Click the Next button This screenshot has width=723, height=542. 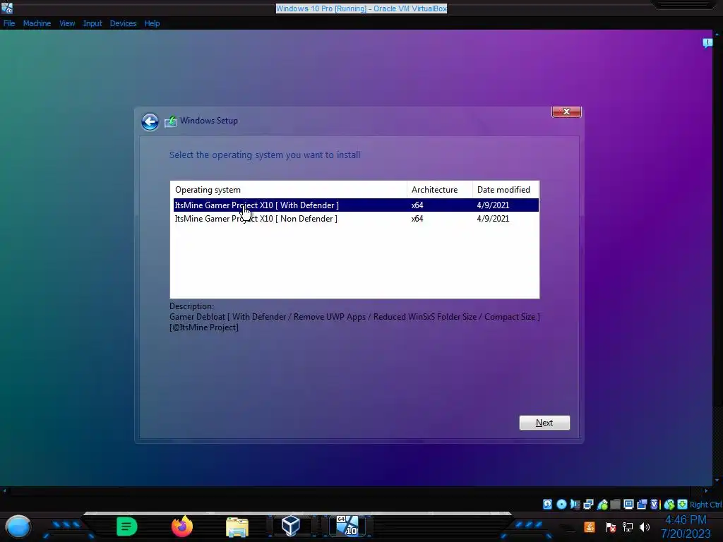click(x=544, y=423)
